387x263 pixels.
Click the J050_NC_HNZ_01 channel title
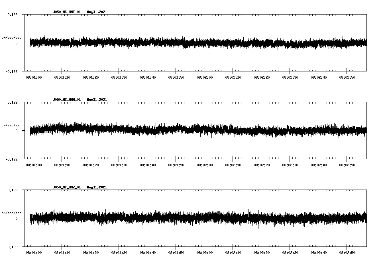67,187
